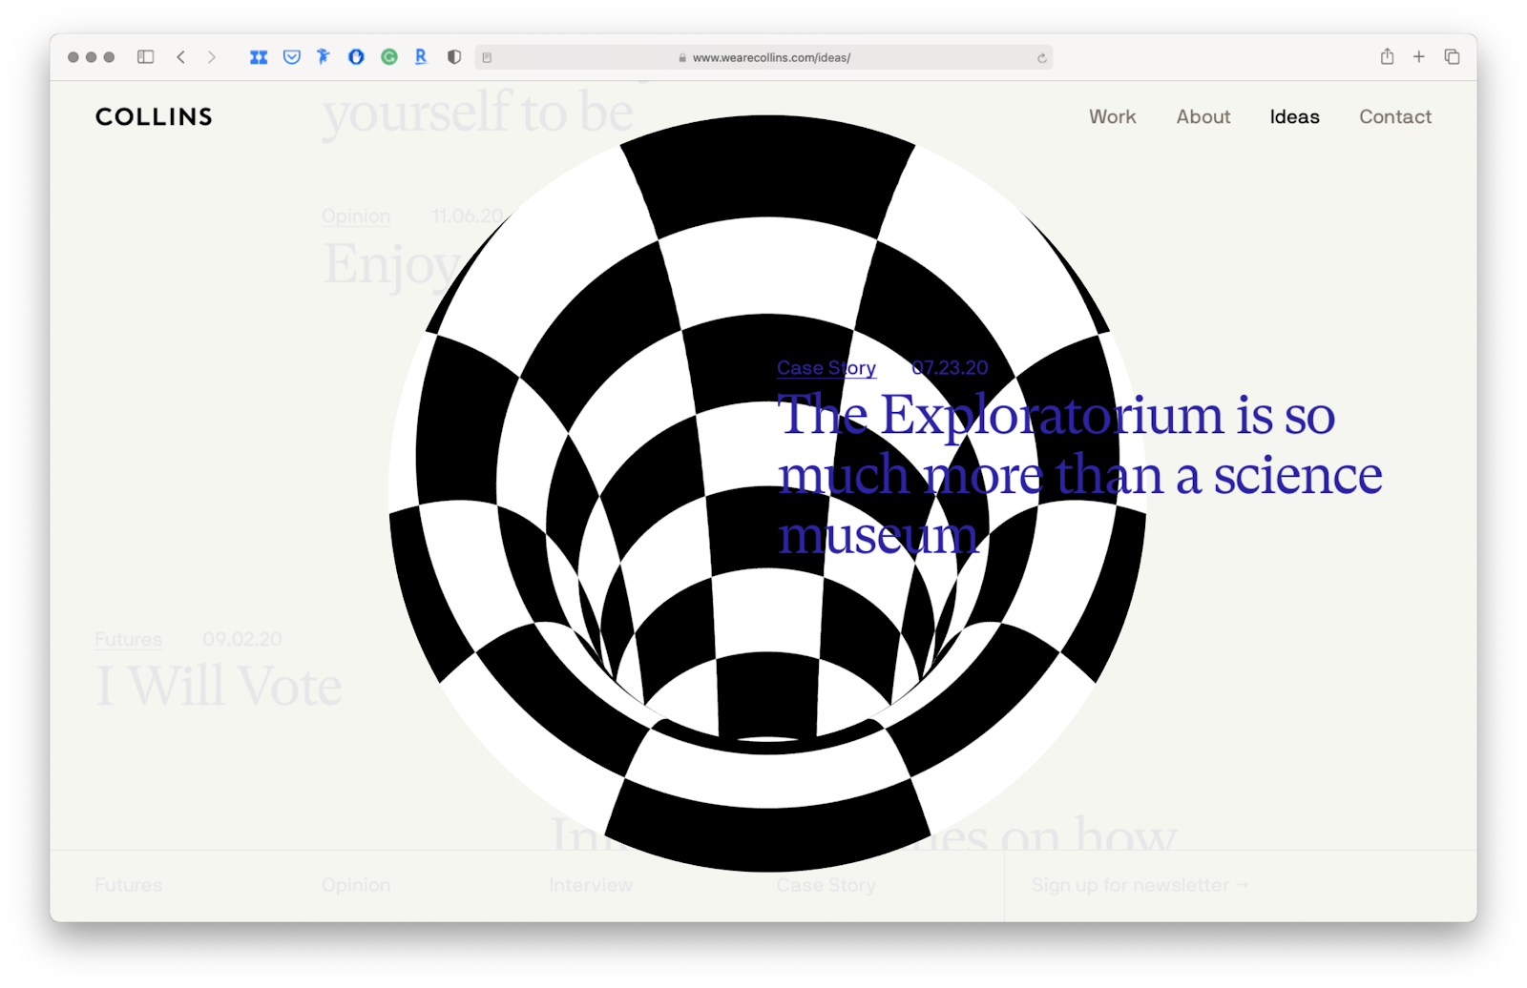Open the Exploratorium science museum article headline

[x=1079, y=474]
